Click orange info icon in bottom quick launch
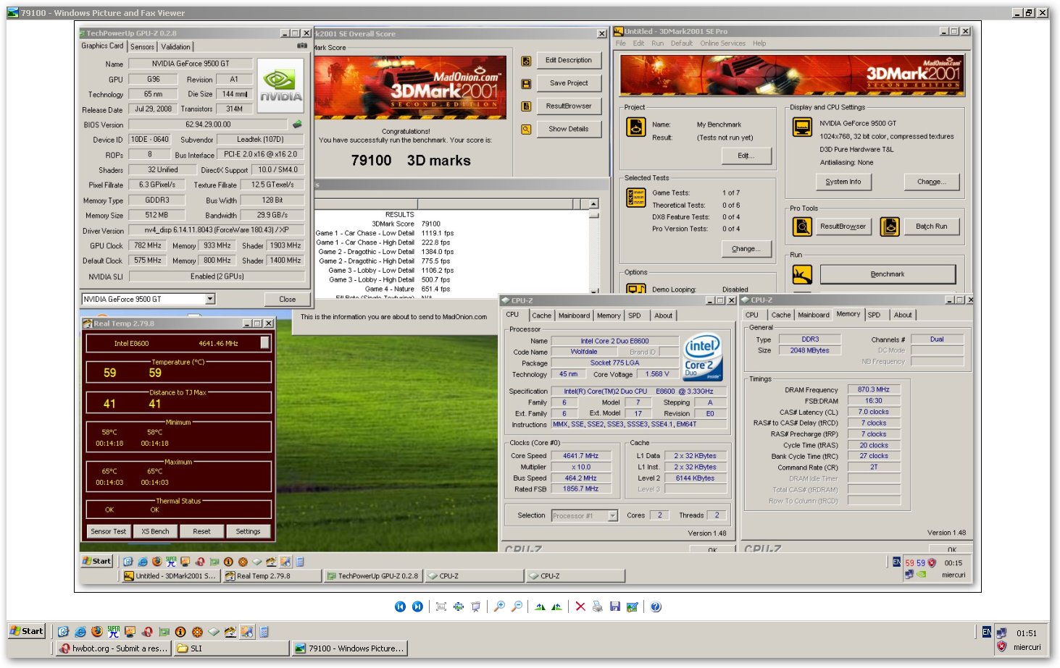 click(180, 632)
